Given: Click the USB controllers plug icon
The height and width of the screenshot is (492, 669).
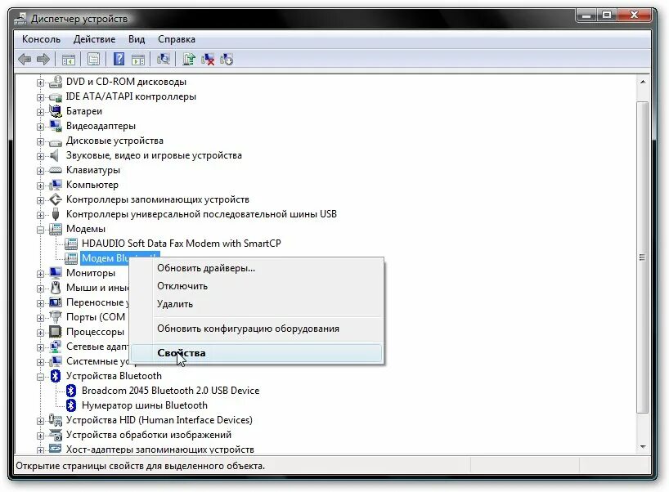Looking at the screenshot, I should (x=56, y=214).
